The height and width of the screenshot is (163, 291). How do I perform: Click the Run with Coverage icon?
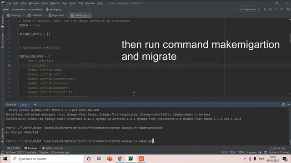pos(276,9)
